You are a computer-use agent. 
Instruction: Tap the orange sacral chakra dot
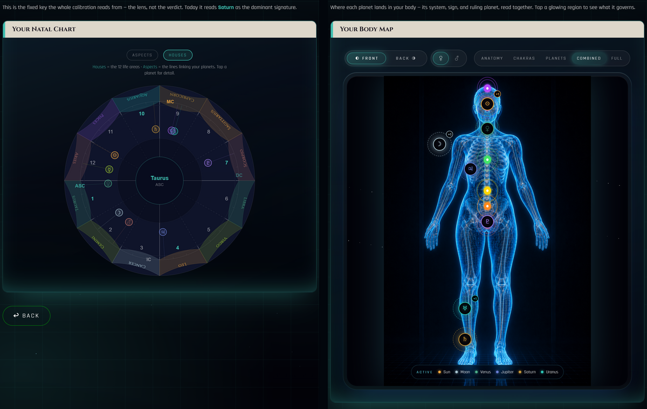pos(487,206)
